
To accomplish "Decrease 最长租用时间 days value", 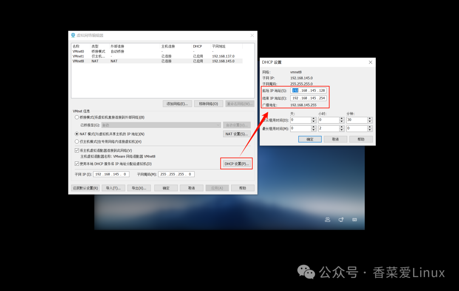I will click(x=314, y=130).
